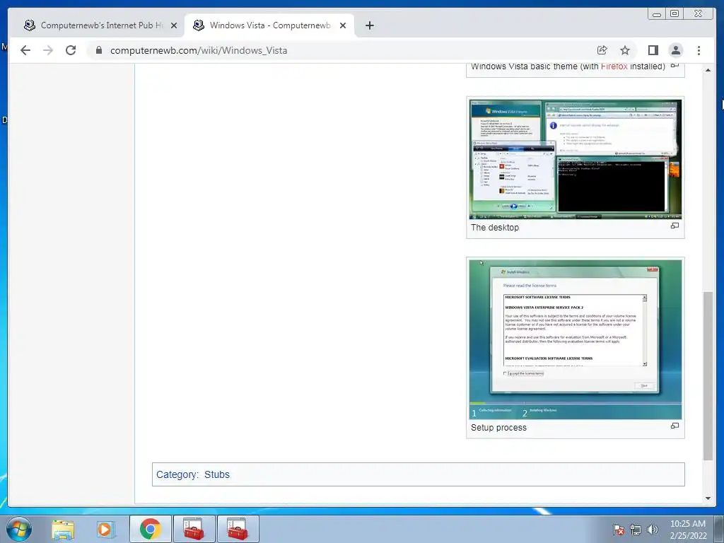Open the second red toolbox taskbar app
Screen dimensions: 724x543
click(x=238, y=529)
